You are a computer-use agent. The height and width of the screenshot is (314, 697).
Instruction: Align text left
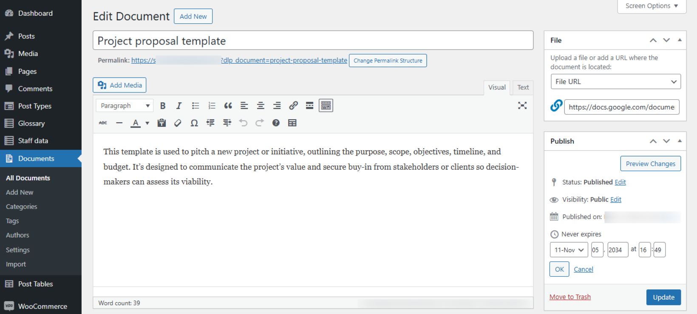244,106
